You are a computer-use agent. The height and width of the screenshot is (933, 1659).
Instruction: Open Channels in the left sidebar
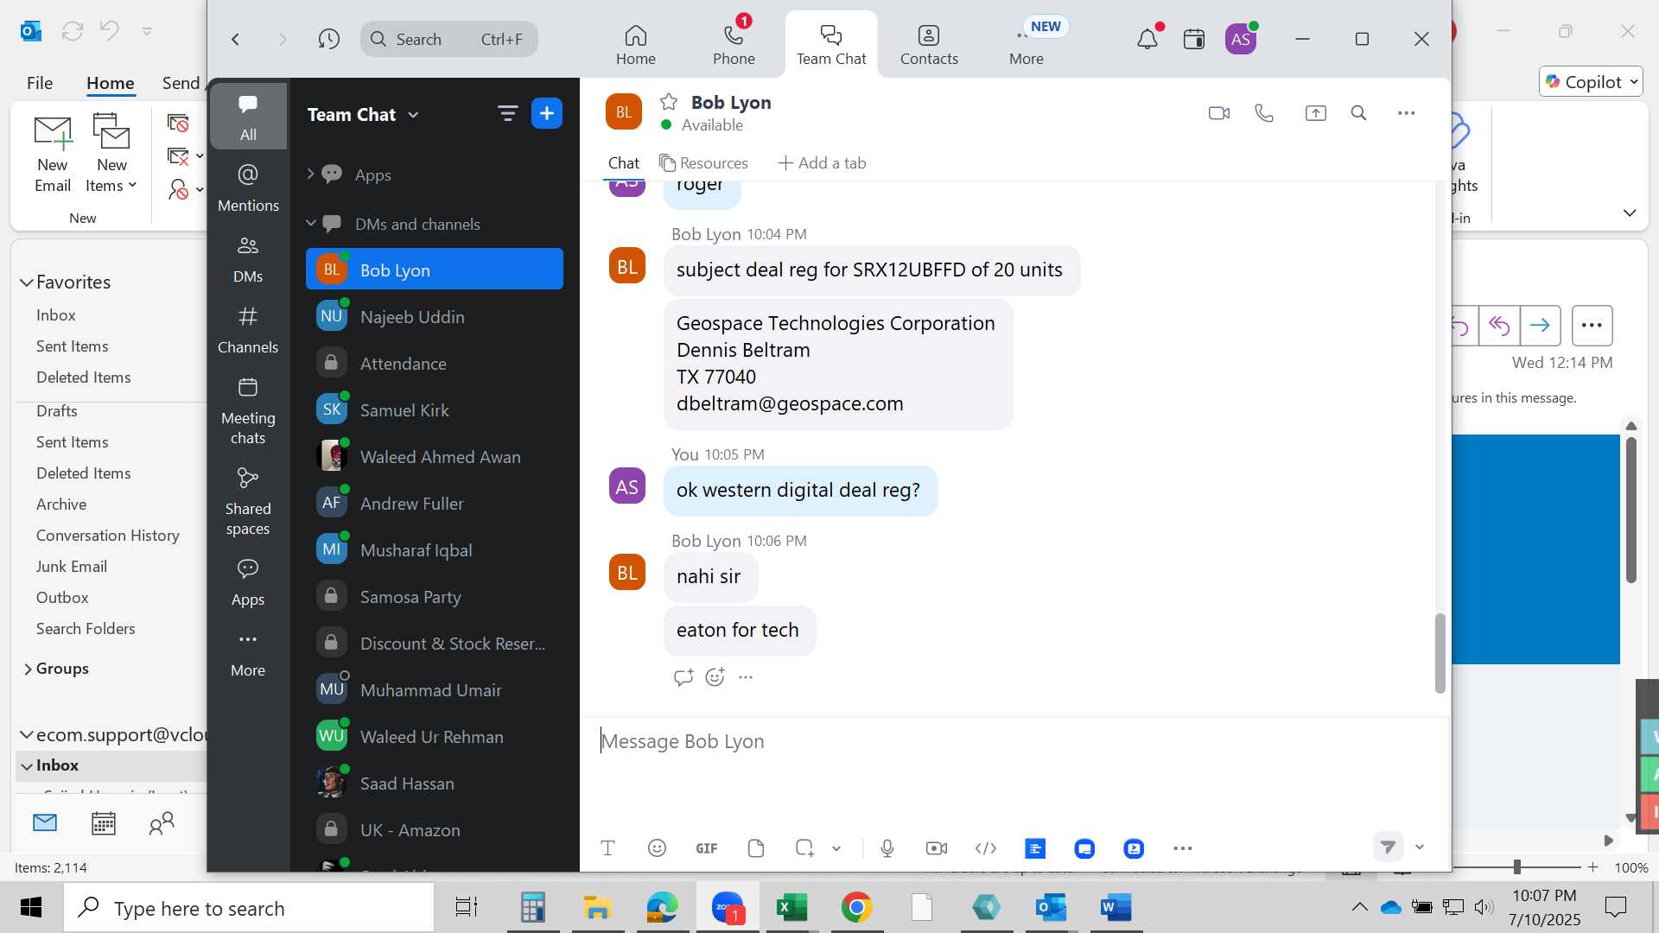248,329
